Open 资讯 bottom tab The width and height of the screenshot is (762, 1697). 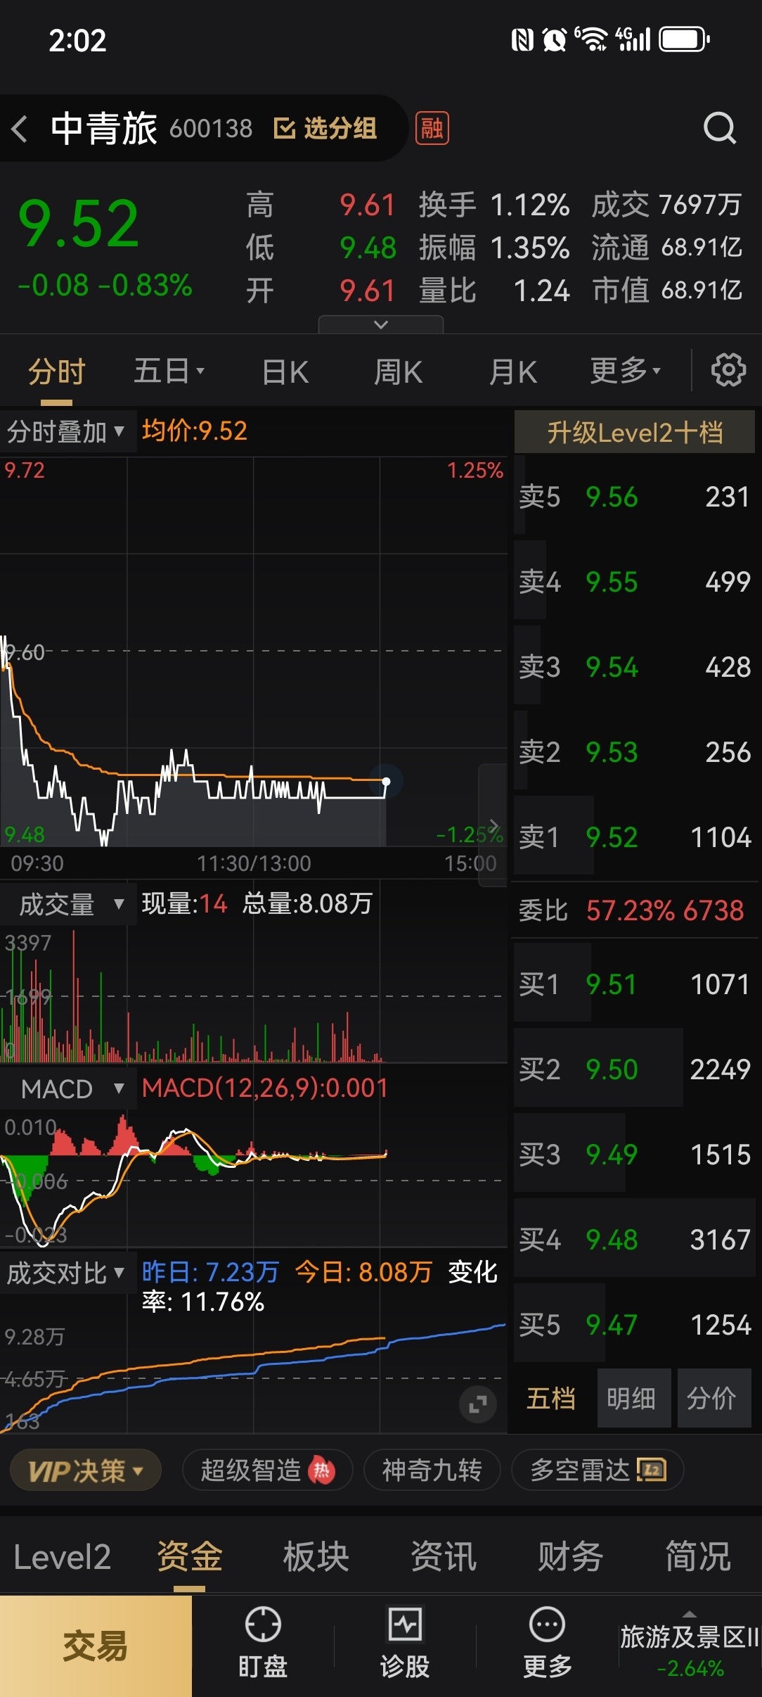pos(444,1557)
